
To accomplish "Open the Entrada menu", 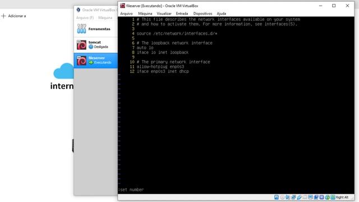I will tap(182, 13).
